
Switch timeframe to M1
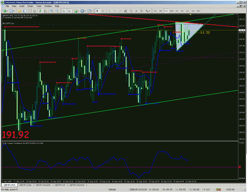tap(155, 11)
